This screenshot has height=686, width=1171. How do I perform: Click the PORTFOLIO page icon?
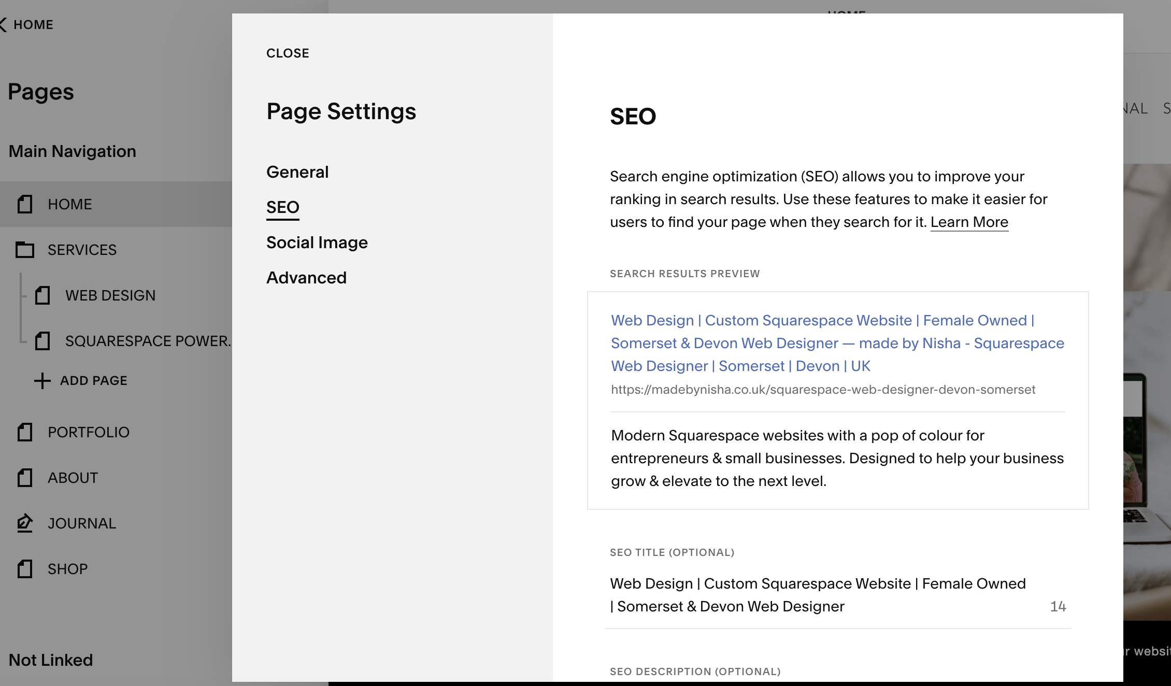click(x=25, y=432)
